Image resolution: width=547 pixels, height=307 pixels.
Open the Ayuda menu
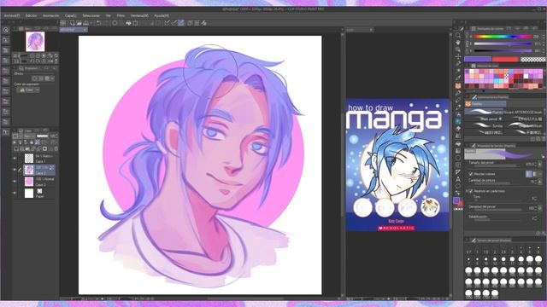[162, 15]
